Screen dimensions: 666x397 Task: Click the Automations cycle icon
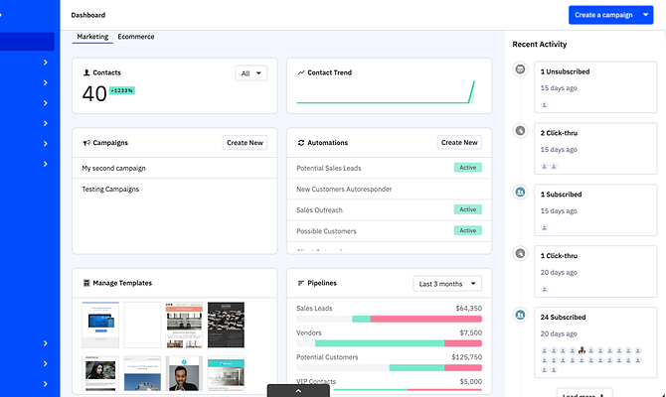(301, 143)
